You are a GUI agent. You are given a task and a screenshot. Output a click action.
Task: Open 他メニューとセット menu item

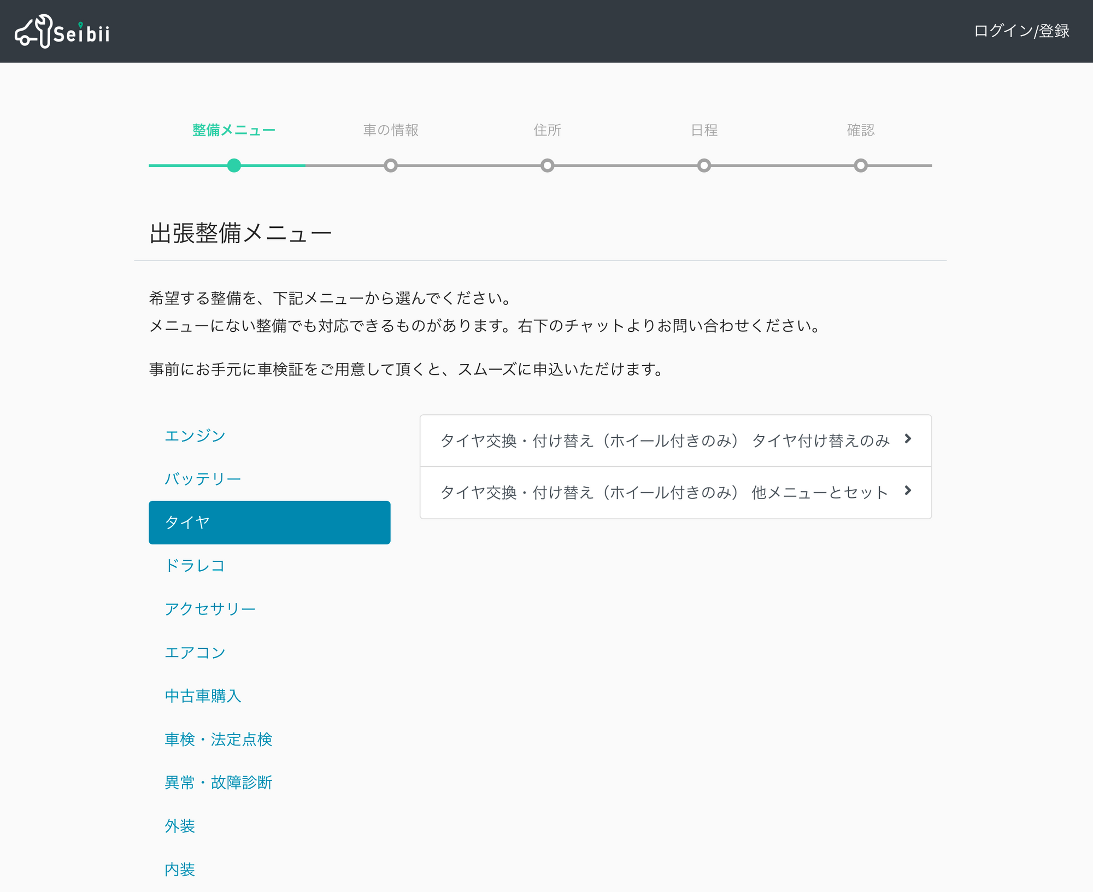[x=675, y=492]
